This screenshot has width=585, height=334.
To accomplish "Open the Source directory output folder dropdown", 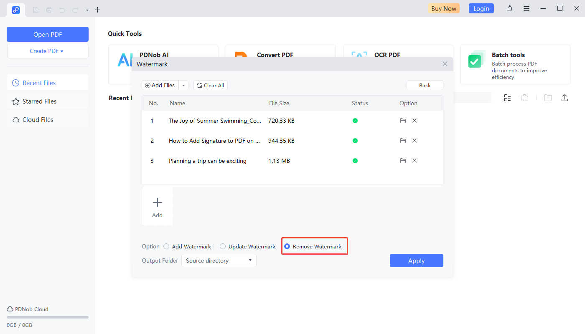I will tap(219, 261).
